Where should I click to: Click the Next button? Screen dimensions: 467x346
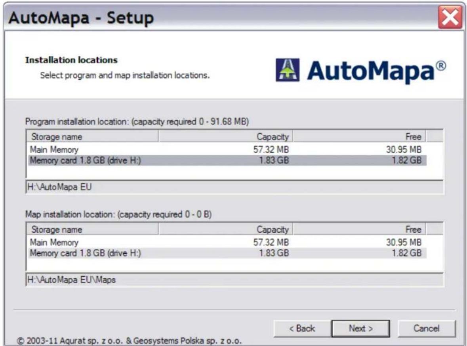360,329
